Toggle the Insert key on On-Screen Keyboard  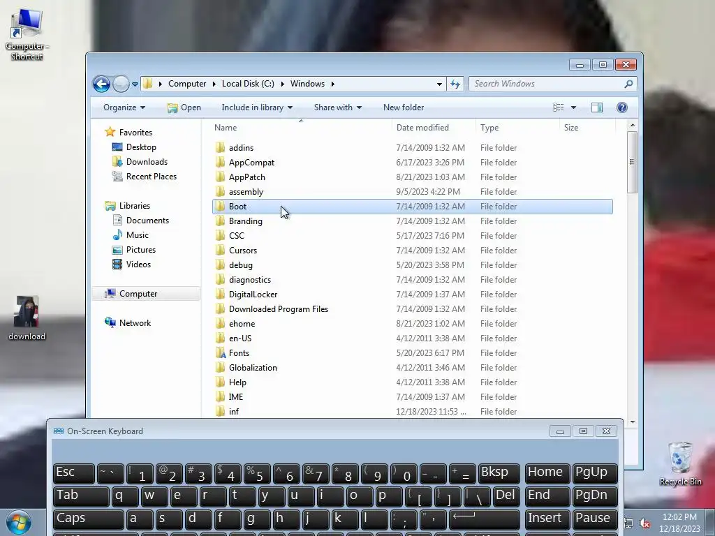pos(547,519)
